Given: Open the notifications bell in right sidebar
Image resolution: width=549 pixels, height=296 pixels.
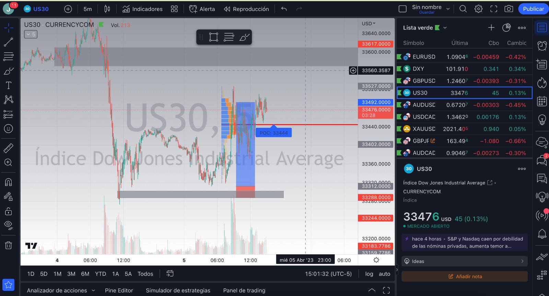Looking at the screenshot, I should click(542, 234).
